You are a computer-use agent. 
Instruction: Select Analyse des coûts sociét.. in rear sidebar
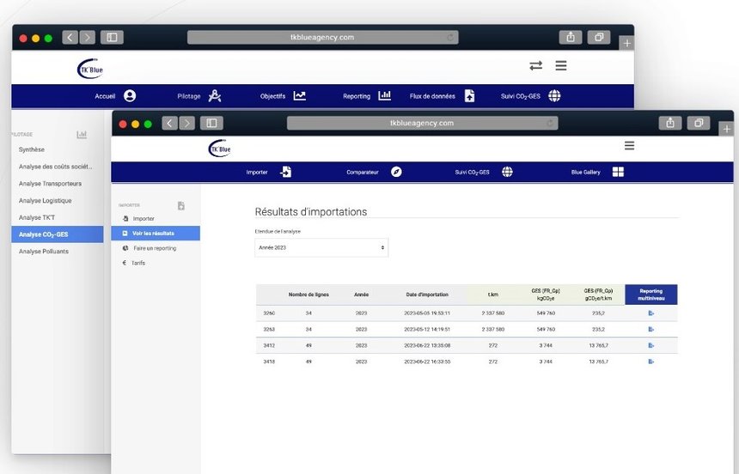(58, 167)
